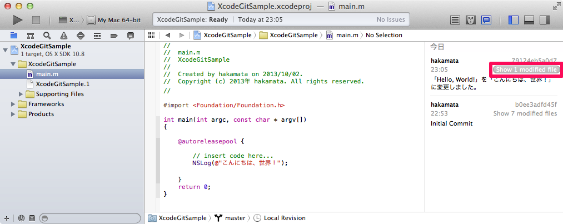Toggle the left Navigator pane

[x=514, y=20]
